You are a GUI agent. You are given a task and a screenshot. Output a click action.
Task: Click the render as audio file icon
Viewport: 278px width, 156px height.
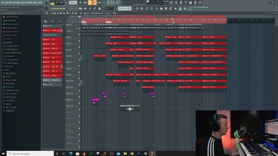point(195,3)
